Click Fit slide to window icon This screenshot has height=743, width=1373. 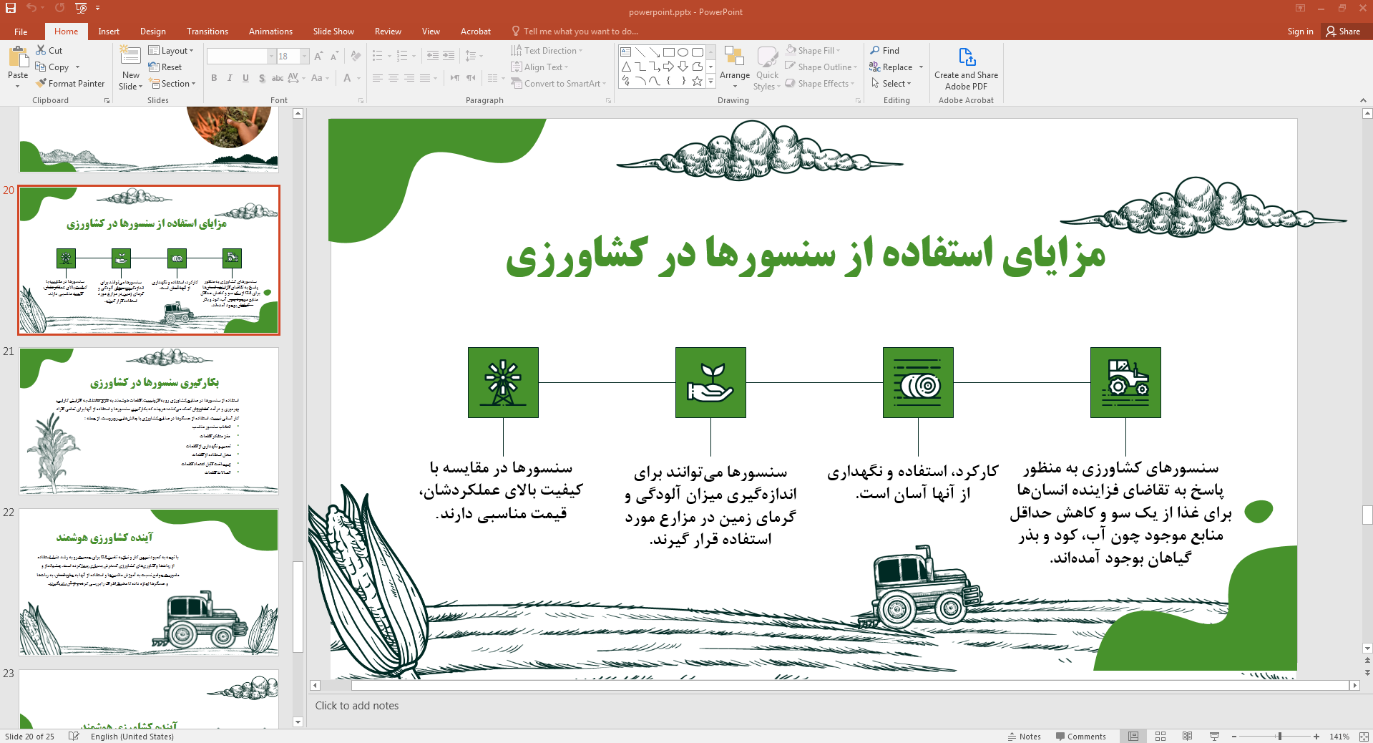[1363, 736]
